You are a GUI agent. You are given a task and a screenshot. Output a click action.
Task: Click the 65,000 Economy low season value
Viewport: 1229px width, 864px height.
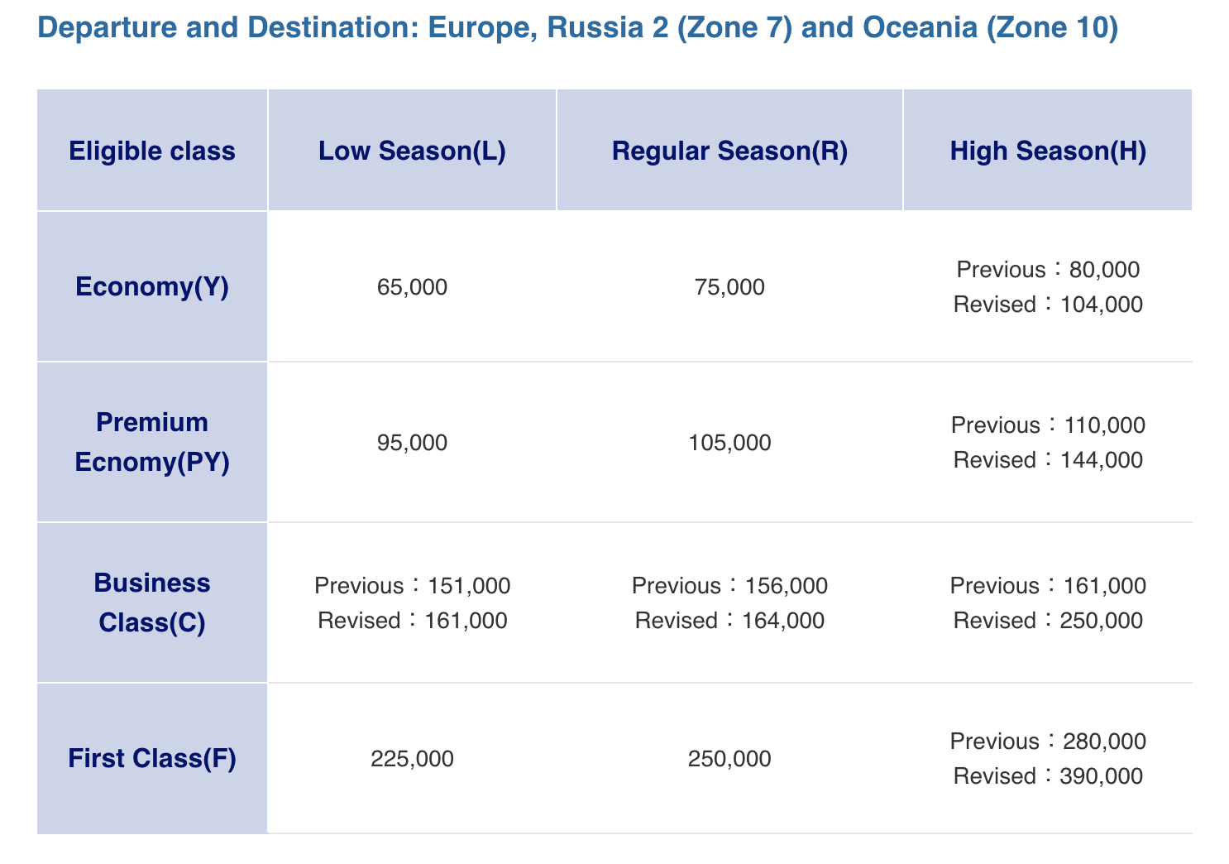(412, 287)
